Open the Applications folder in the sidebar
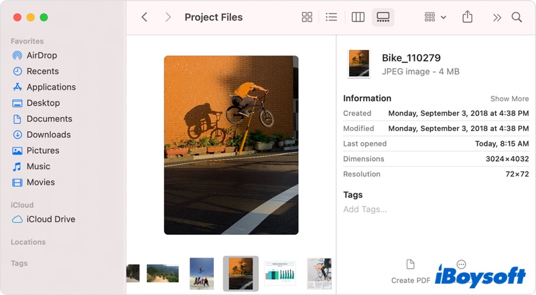536x295 pixels. (51, 87)
